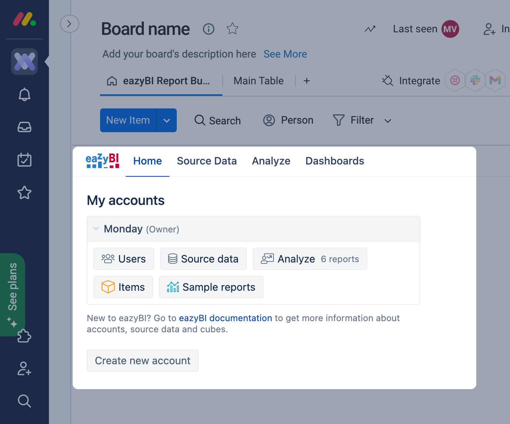
Task: Click invite members icon in sidebar
Action: (24, 368)
